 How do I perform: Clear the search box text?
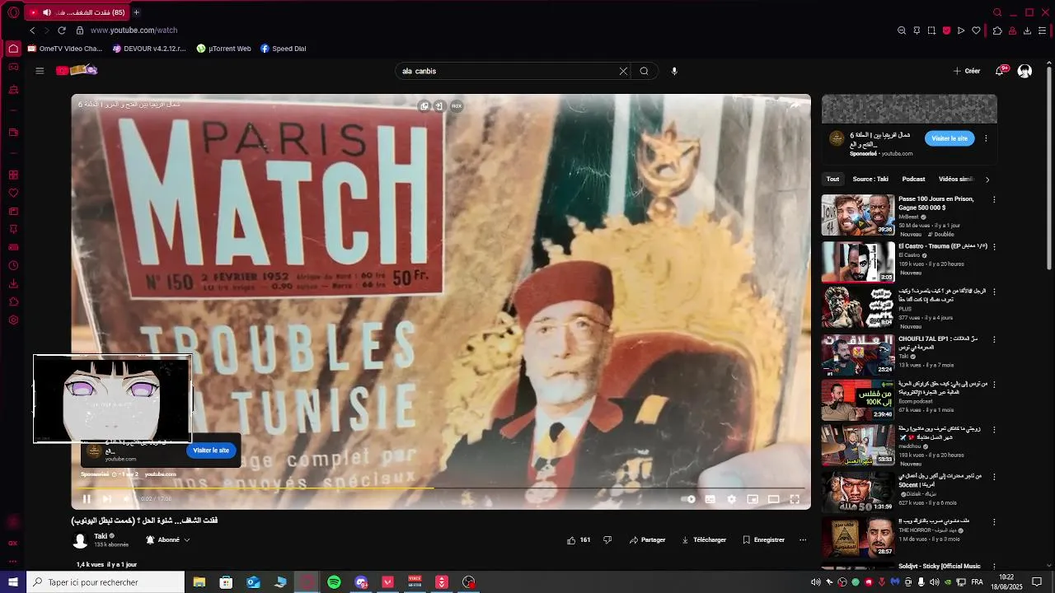click(x=623, y=71)
